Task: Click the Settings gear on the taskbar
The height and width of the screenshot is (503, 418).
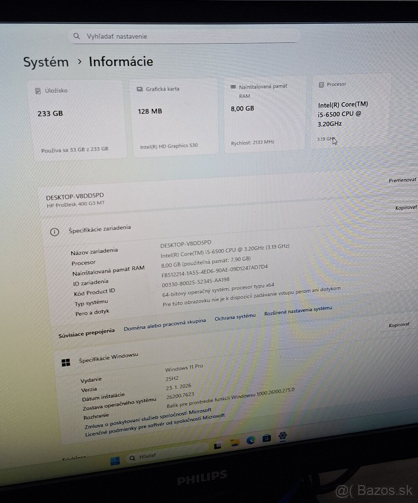Action: pyautogui.click(x=282, y=436)
